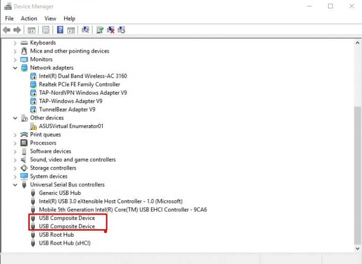362x264 pixels.
Task: Select the first USB Composite Device
Action: click(67, 218)
